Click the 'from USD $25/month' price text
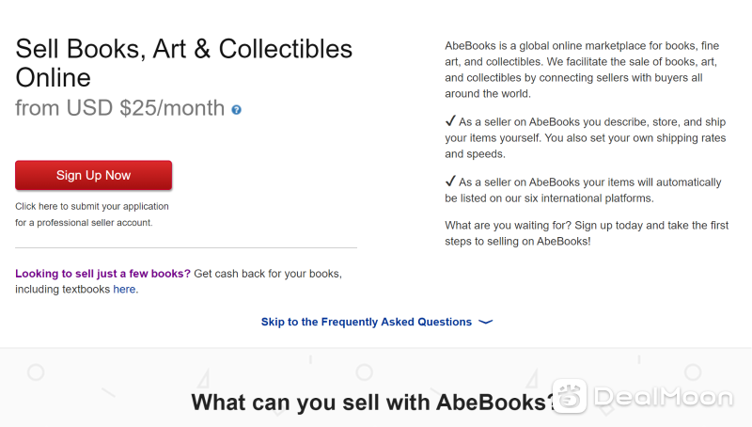Image resolution: width=752 pixels, height=427 pixels. click(120, 108)
